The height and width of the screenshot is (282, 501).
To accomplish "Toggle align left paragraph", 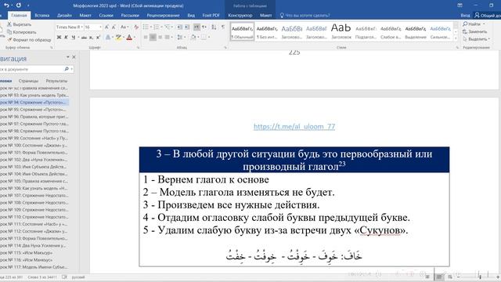I will click(146, 38).
